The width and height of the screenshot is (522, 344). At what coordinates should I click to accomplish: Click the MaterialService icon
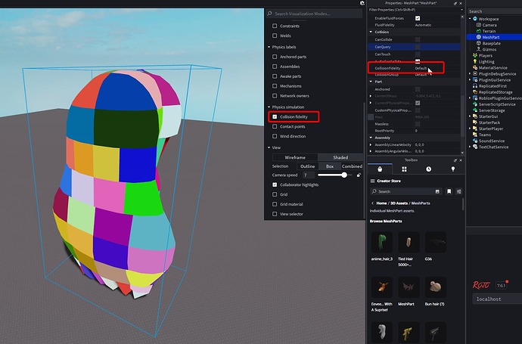475,67
